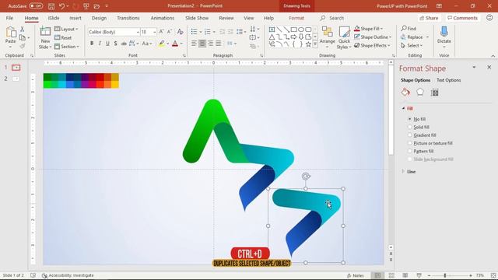The image size is (498, 280).
Task: Switch to the Animations tab
Action: [x=163, y=18]
